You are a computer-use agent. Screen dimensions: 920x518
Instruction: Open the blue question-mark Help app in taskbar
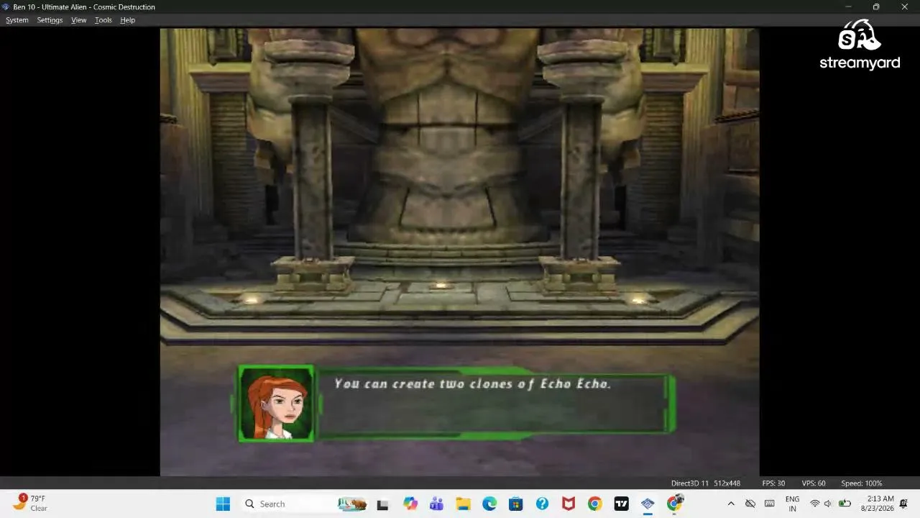coord(542,504)
